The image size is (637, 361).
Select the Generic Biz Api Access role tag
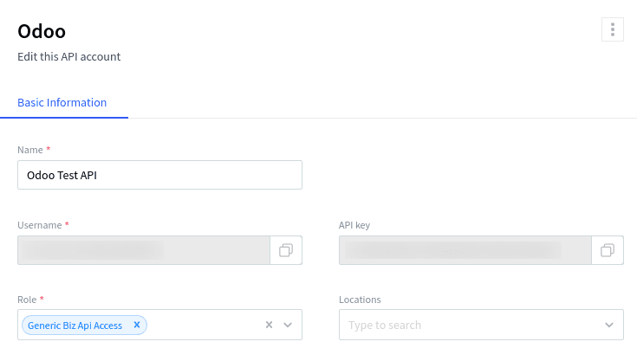(75, 325)
